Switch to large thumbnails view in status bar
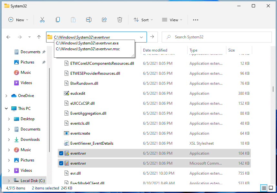The width and height of the screenshot is (277, 193). click(271, 188)
